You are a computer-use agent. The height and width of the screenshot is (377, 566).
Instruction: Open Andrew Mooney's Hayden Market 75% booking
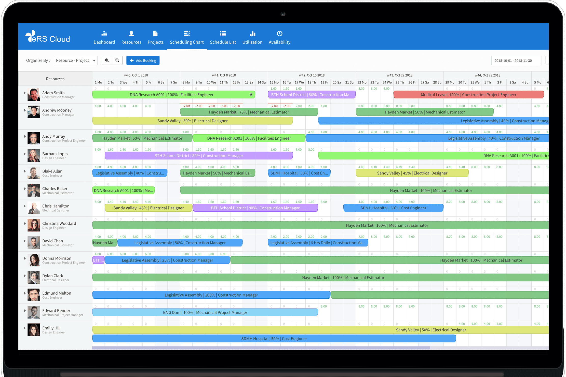[x=249, y=112]
